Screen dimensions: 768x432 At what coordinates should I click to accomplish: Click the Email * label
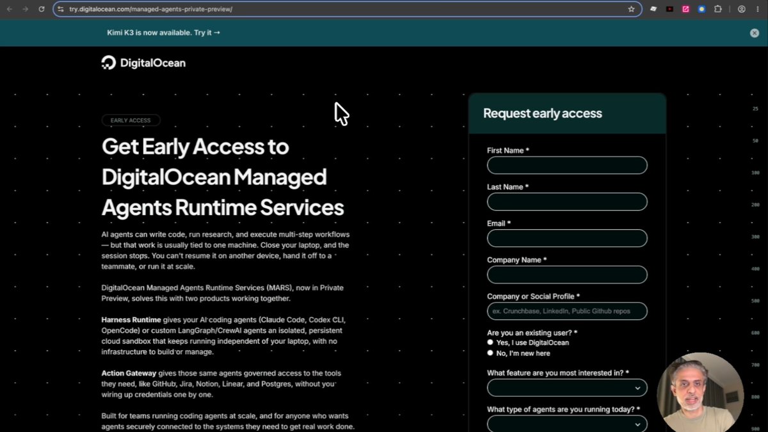pyautogui.click(x=499, y=223)
